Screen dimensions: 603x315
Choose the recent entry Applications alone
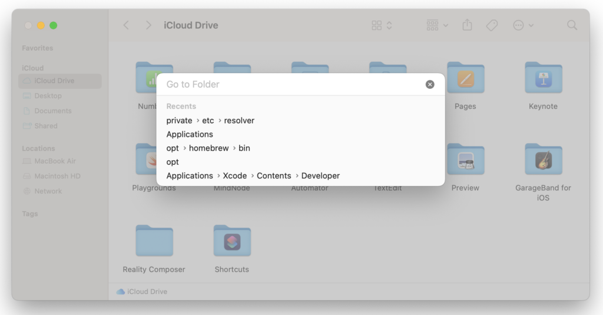pos(190,134)
